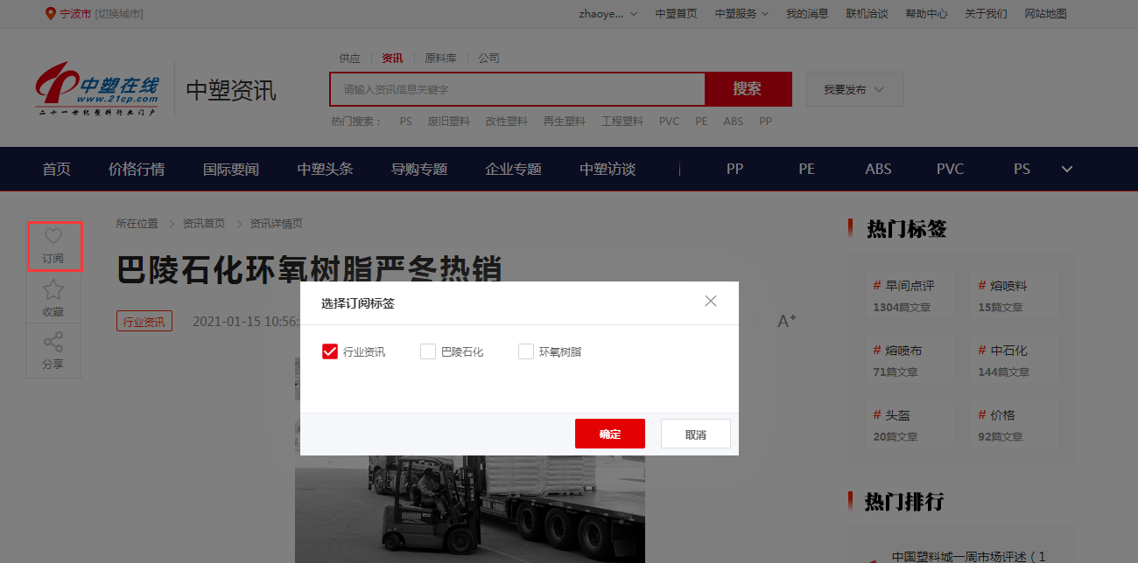Click the 确定 confirm button

[x=610, y=434]
